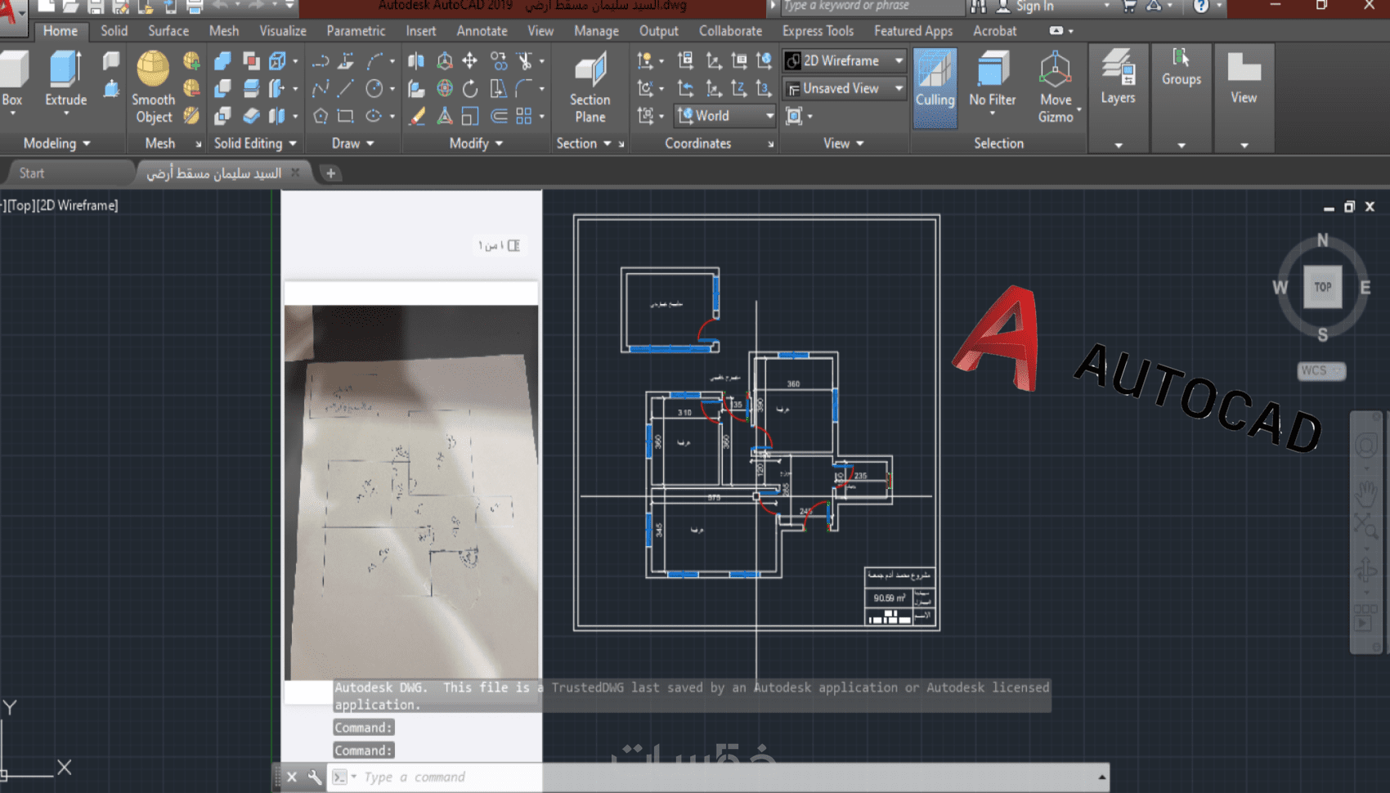Open the World coordinate system dropdown
This screenshot has height=793, width=1390.
tap(725, 116)
